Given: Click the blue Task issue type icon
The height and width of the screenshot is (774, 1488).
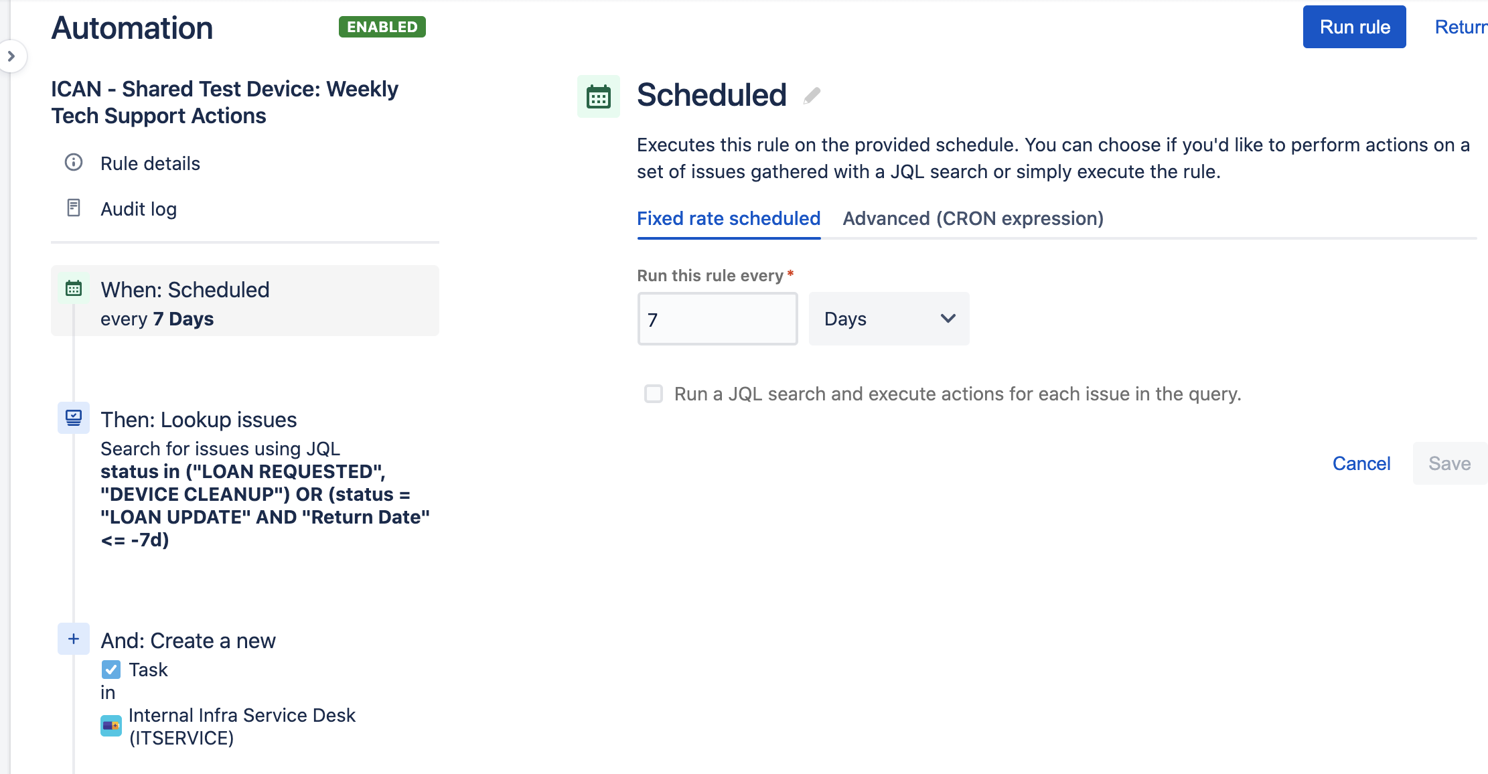Looking at the screenshot, I should pyautogui.click(x=111, y=670).
